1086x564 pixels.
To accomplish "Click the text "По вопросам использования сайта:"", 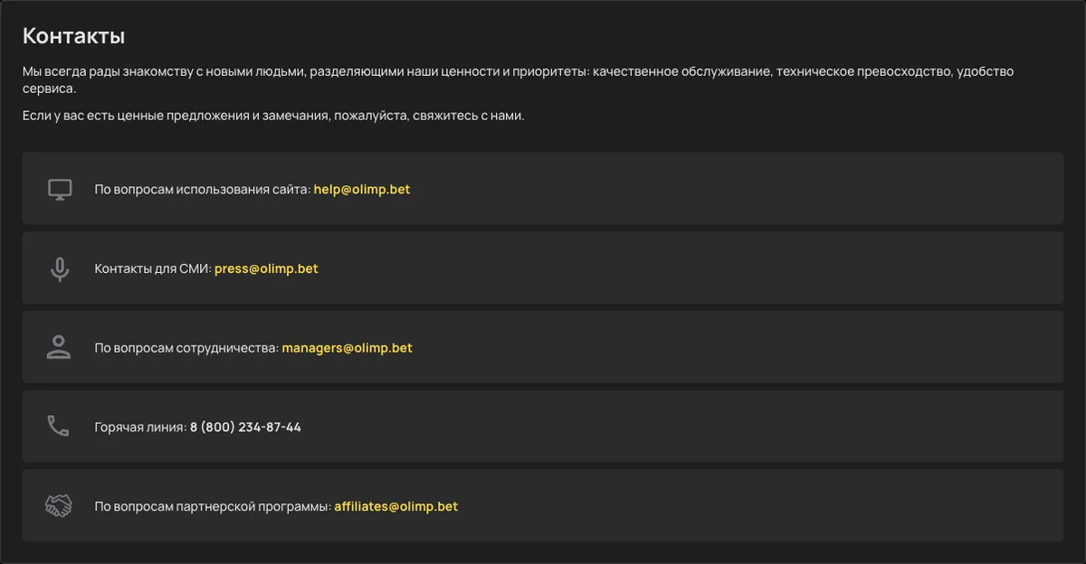I will pyautogui.click(x=203, y=190).
